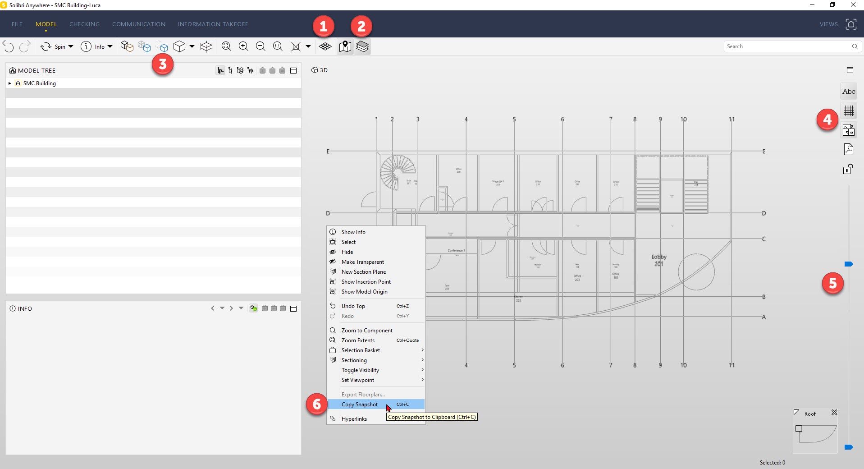This screenshot has height=469, width=864.
Task: Click the Redo arrow in the toolbar
Action: (x=25, y=46)
